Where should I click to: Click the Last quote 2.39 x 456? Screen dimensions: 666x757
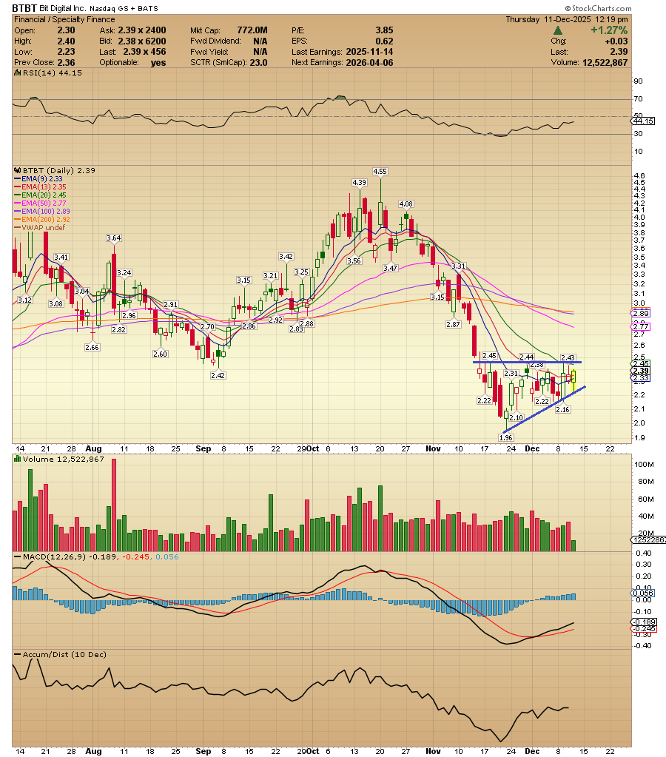coord(144,52)
